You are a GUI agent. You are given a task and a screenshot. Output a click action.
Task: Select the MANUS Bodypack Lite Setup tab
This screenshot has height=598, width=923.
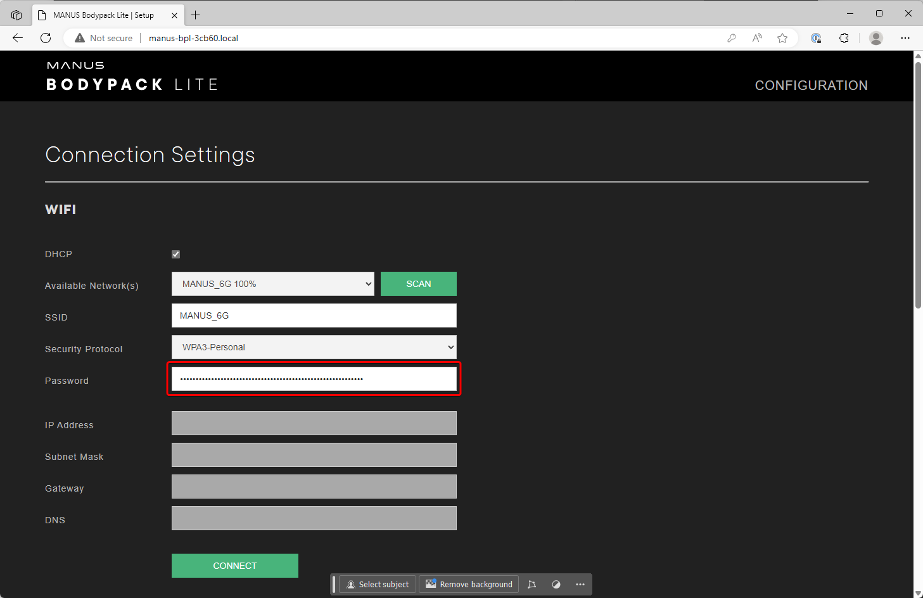(x=103, y=15)
